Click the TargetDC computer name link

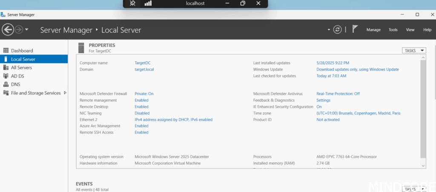143,63
